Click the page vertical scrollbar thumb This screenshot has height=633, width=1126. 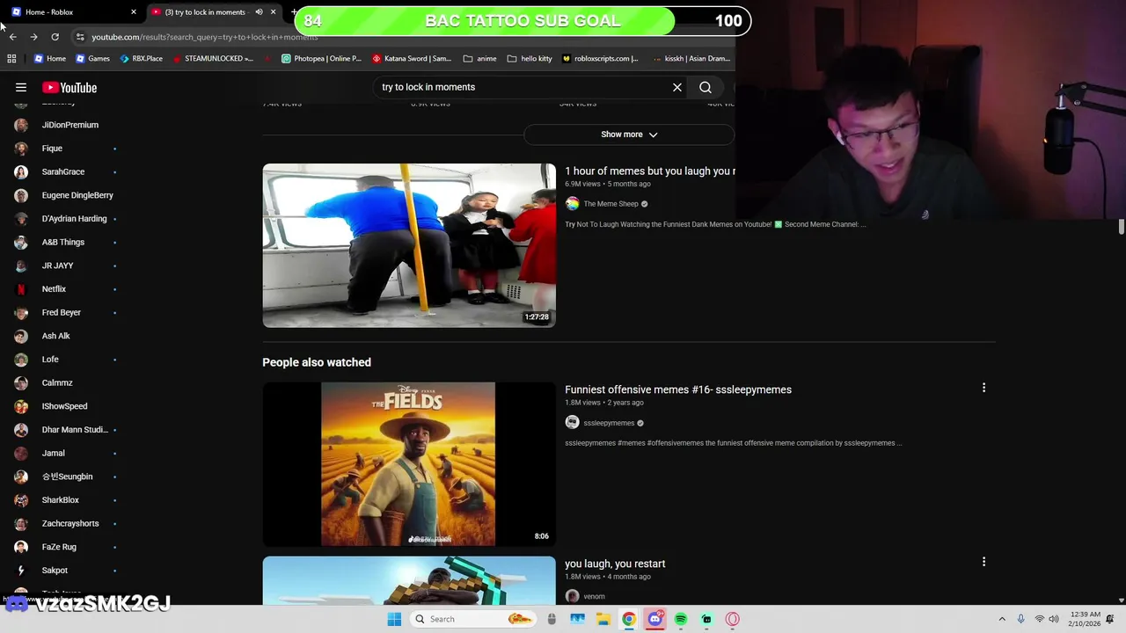[1121, 227]
